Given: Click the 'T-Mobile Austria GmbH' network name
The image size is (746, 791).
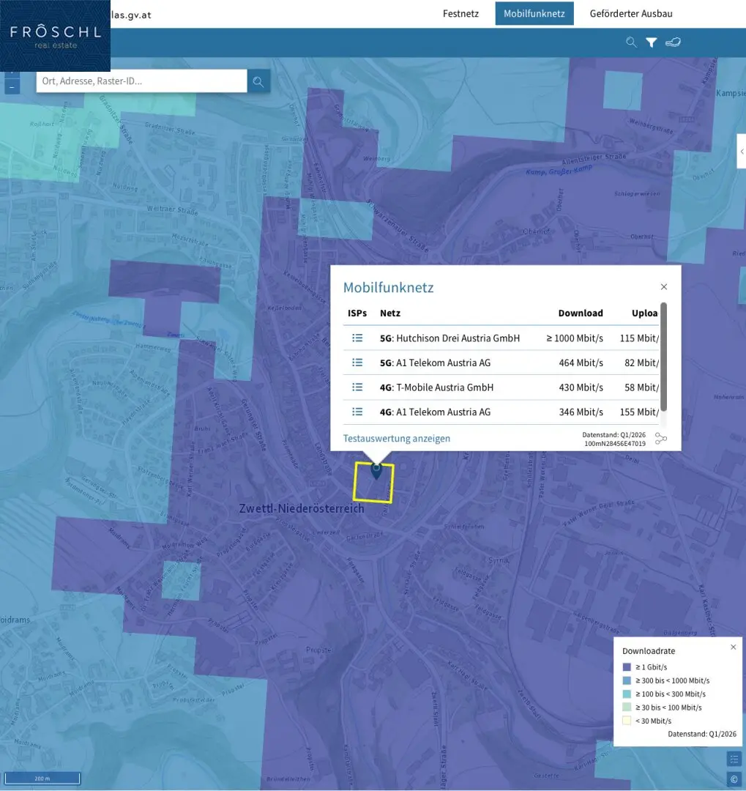Looking at the screenshot, I should point(445,387).
